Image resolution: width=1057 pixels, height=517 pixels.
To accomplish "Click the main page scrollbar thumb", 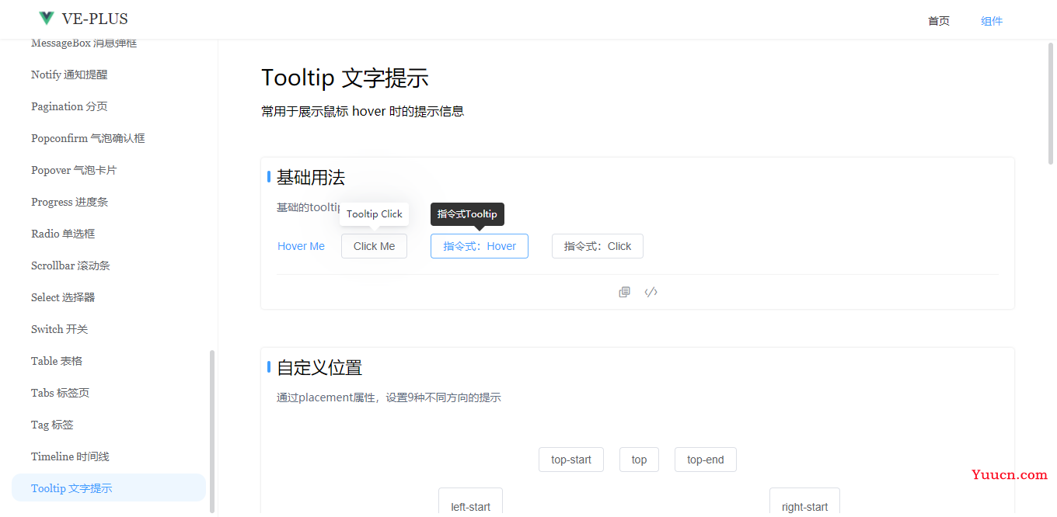I will [1052, 102].
